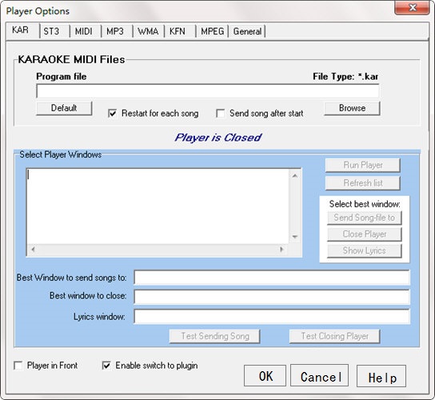Click the Program file input field

[x=208, y=91]
